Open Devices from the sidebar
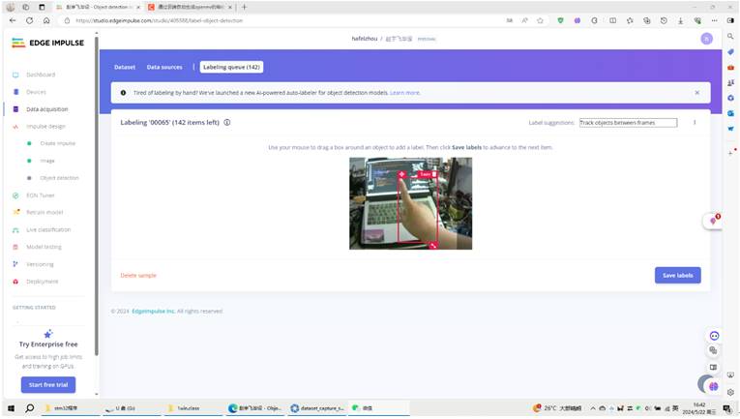The height and width of the screenshot is (419, 740). pyautogui.click(x=35, y=92)
